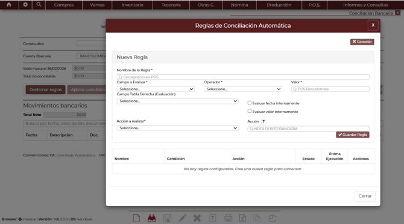
Task: Enable Evaluar valor internamente checkbox
Action: [x=250, y=111]
